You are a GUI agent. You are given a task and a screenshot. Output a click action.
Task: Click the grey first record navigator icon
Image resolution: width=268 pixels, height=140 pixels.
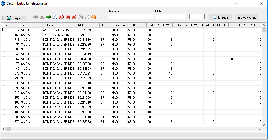(x=36, y=17)
